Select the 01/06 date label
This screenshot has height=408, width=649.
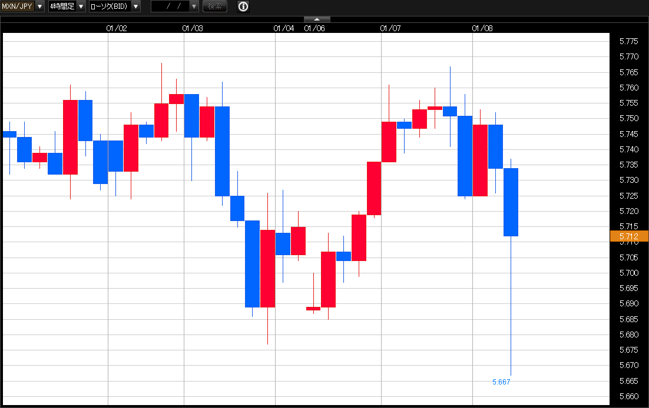tap(314, 28)
